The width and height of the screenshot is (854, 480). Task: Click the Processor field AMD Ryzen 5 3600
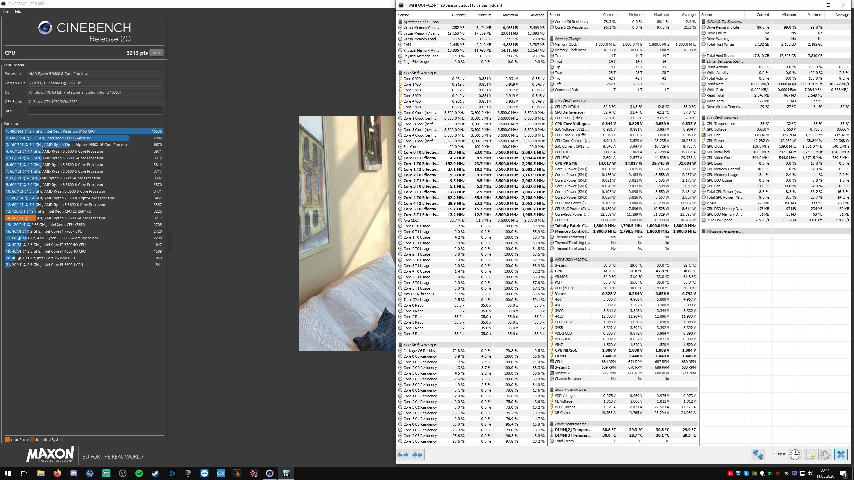tap(95, 74)
